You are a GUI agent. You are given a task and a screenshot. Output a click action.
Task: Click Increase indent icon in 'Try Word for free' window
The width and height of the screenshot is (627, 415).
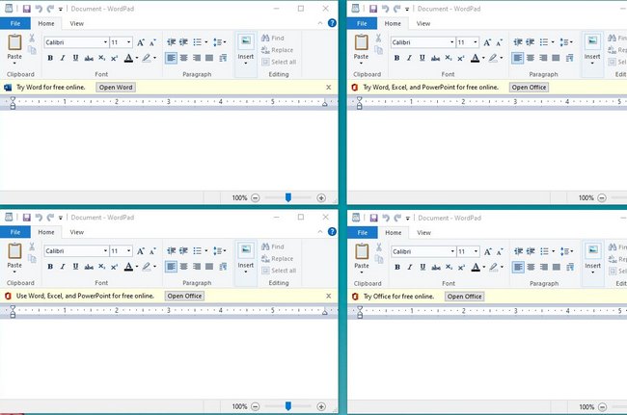pyautogui.click(x=183, y=42)
